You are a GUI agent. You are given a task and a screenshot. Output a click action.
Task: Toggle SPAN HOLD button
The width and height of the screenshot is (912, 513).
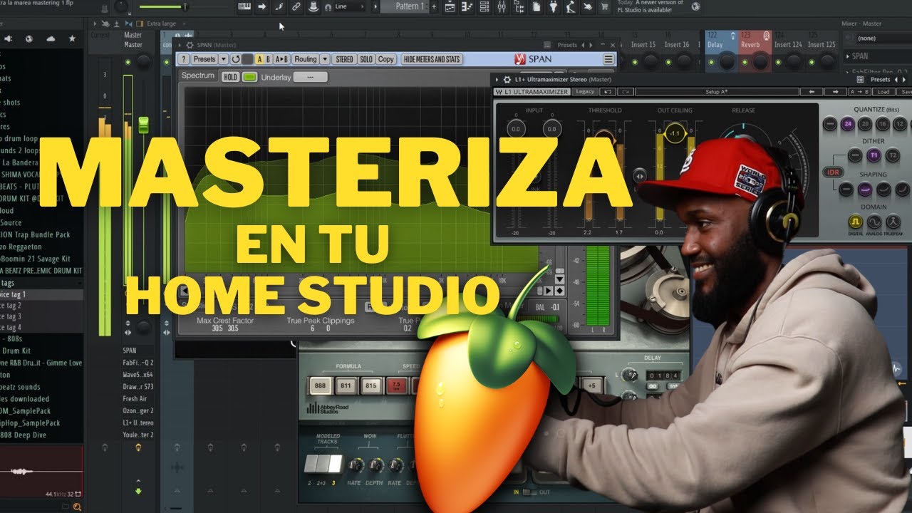point(230,76)
